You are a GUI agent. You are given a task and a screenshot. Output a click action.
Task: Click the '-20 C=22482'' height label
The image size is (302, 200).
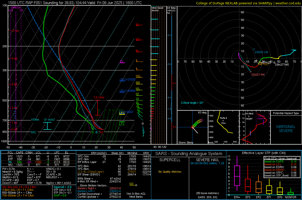[127, 91]
